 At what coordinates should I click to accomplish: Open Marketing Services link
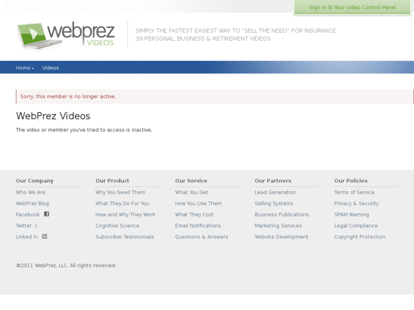(278, 226)
